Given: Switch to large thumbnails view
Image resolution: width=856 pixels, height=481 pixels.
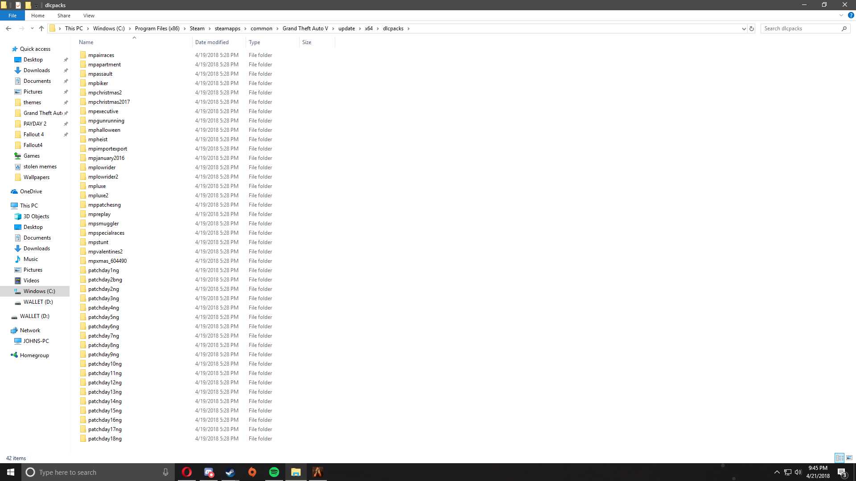Looking at the screenshot, I should [849, 458].
